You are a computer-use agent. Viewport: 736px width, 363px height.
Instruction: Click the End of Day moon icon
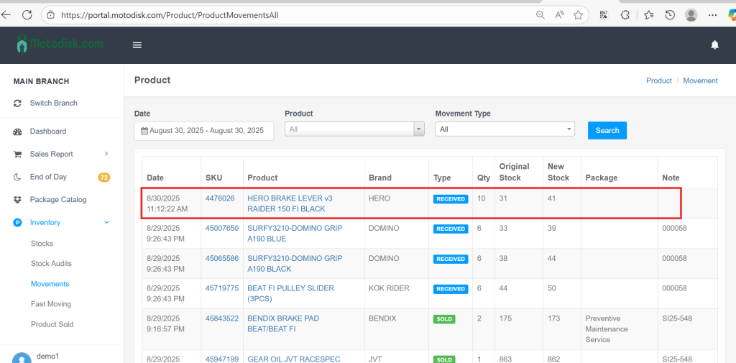click(x=18, y=177)
